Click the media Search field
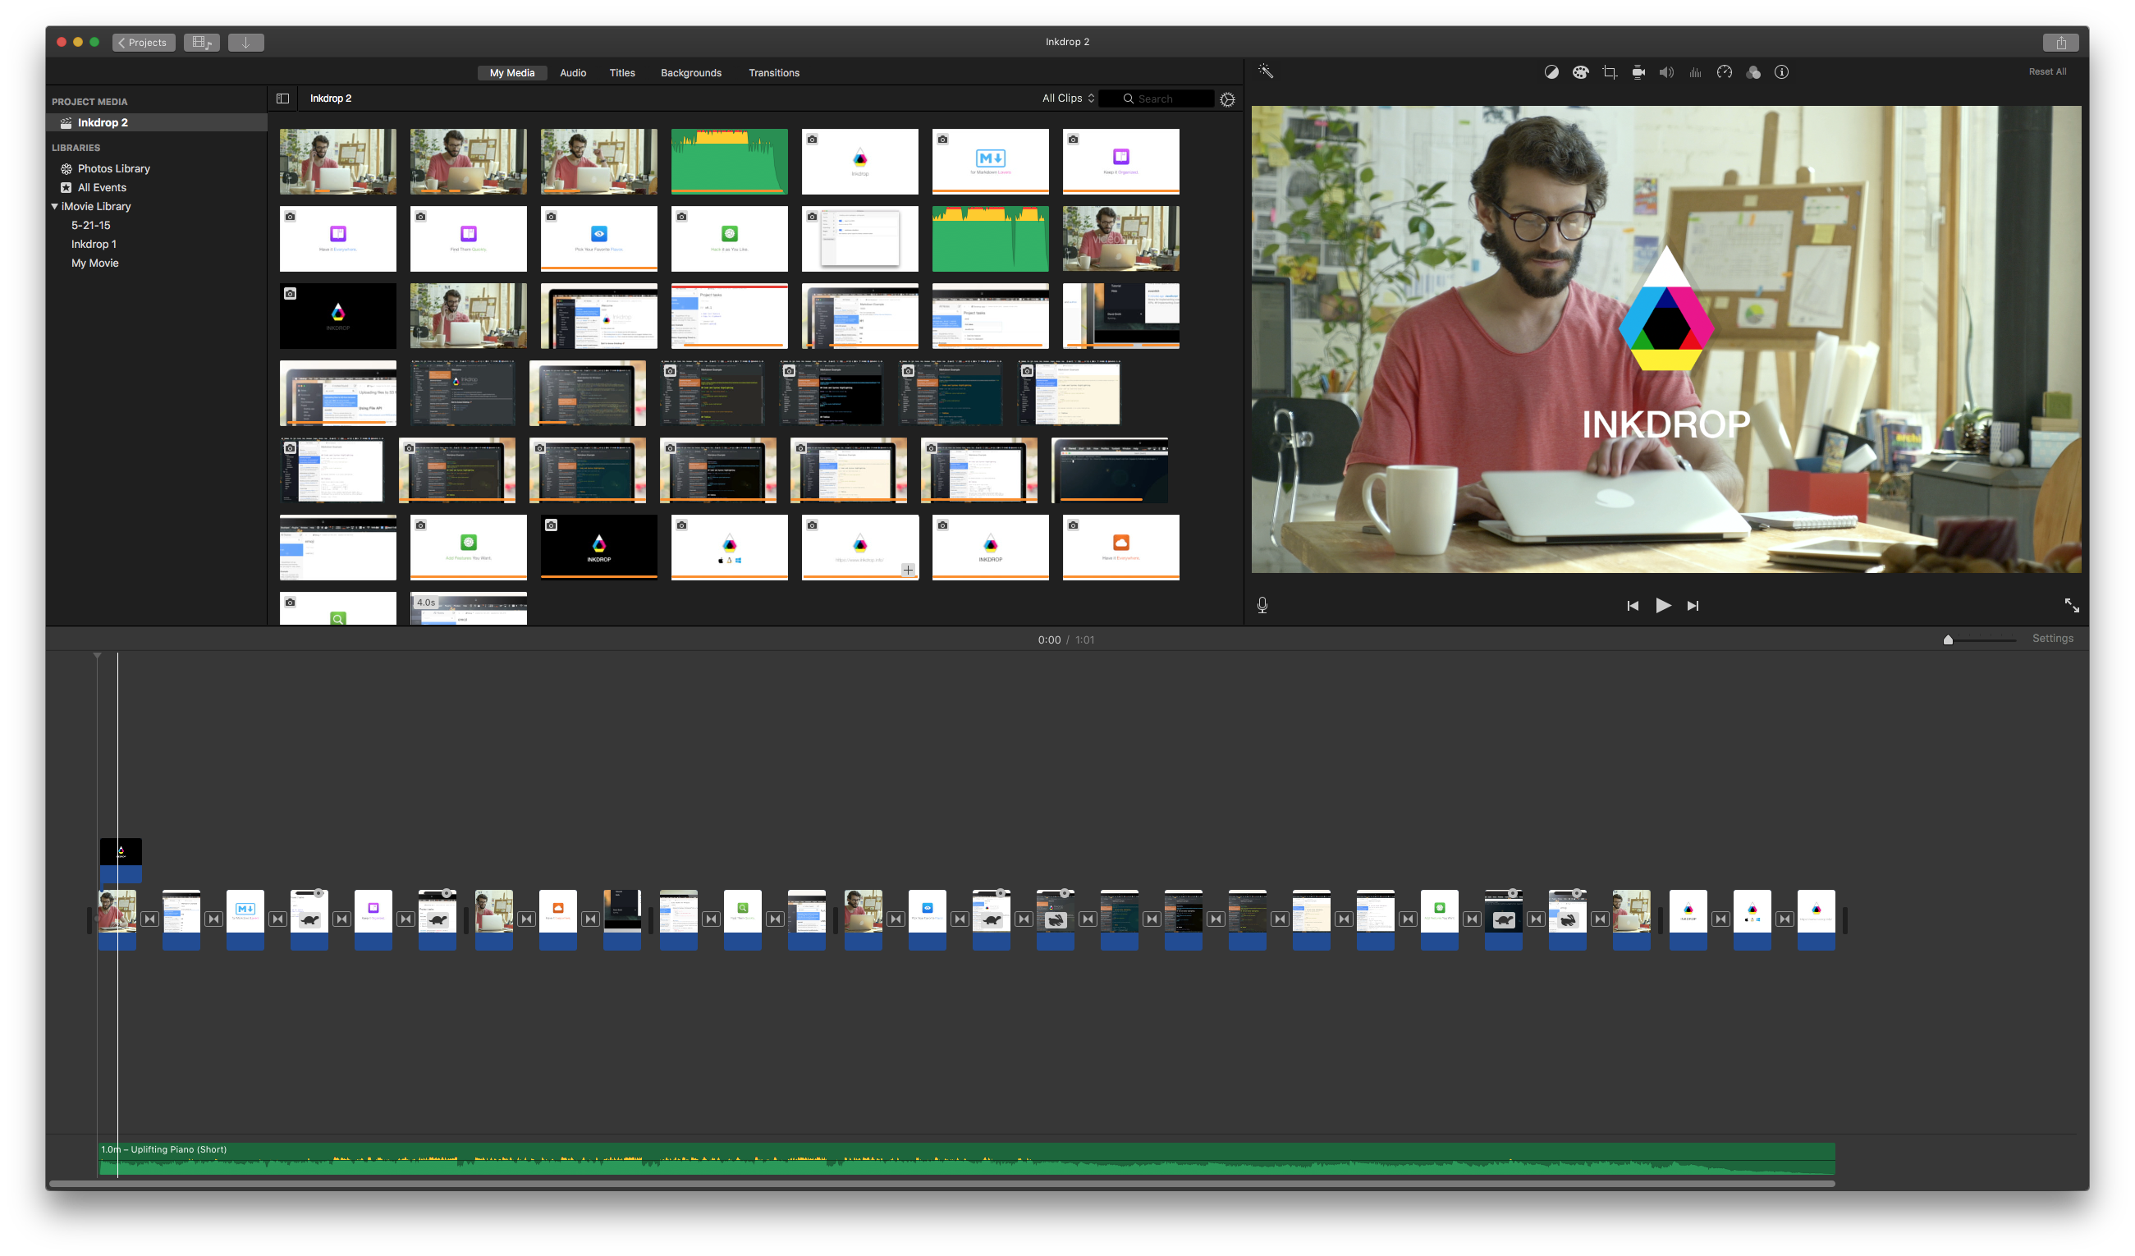This screenshot has height=1256, width=2135. [1157, 99]
